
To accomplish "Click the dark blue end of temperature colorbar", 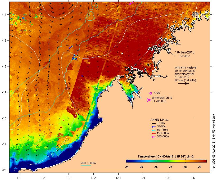I will (128, 161).
